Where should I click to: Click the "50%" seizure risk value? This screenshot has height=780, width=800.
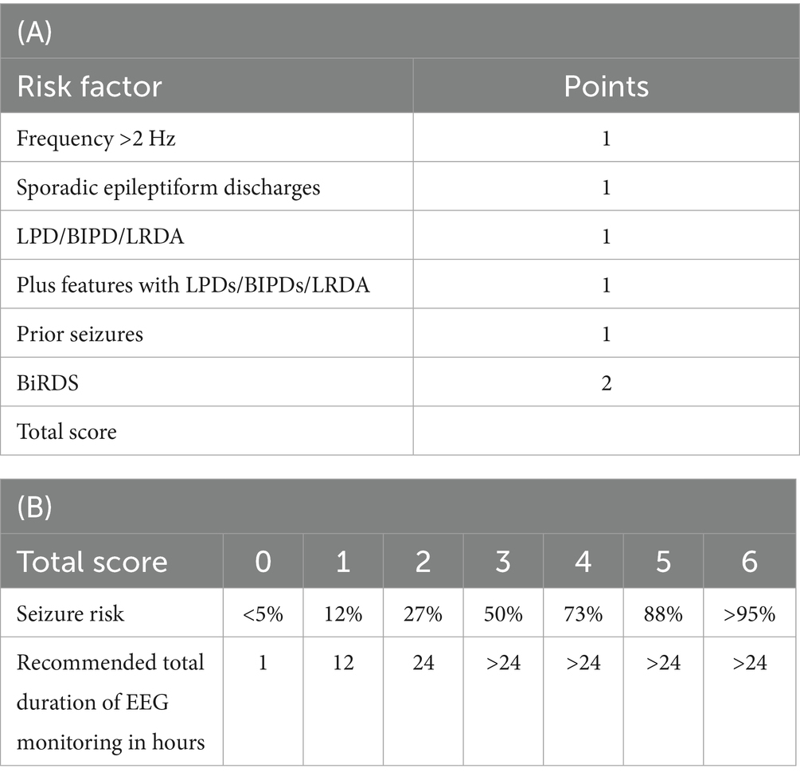point(502,613)
